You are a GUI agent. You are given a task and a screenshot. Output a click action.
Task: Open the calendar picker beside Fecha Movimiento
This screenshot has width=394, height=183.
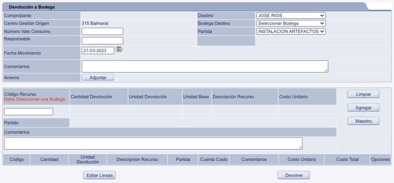coord(119,49)
